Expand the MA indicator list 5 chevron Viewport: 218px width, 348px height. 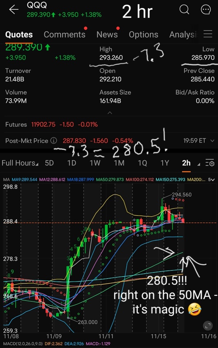(x=211, y=179)
